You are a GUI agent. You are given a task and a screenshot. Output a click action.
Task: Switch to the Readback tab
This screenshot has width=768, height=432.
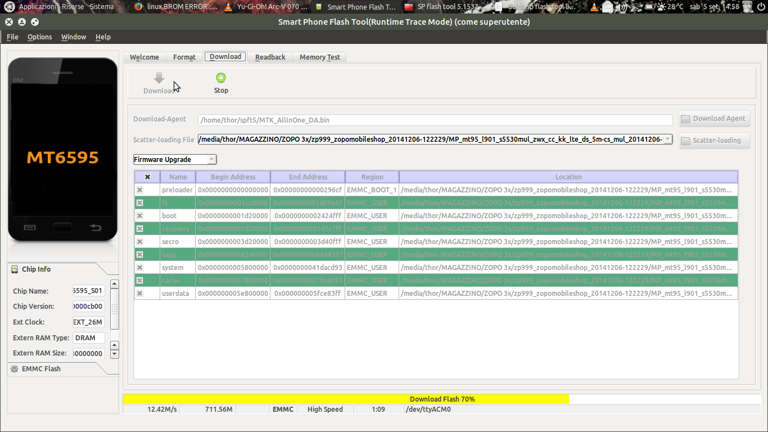point(270,57)
